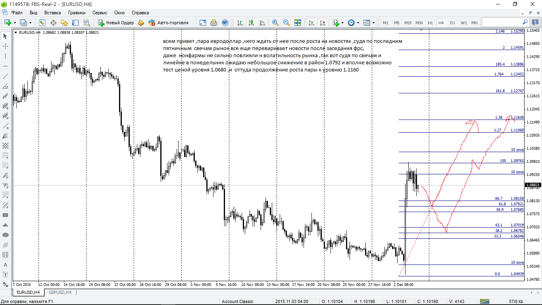This screenshot has width=542, height=305.
Task: Select the Fibonacci Retracement tool
Action: click(x=6, y=156)
